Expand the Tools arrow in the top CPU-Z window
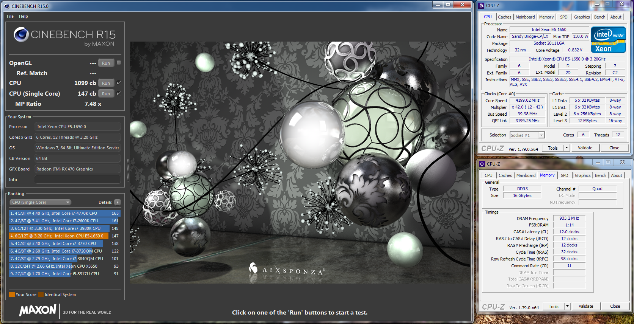This screenshot has height=324, width=634. pos(567,148)
